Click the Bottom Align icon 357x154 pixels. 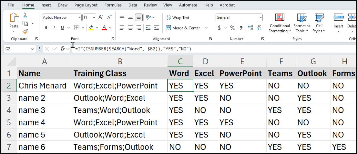coord(139,17)
